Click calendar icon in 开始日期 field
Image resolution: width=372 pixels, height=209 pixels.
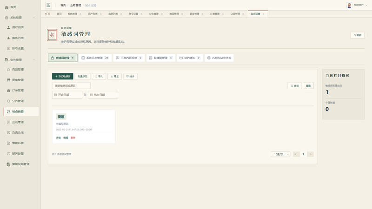click(55, 95)
